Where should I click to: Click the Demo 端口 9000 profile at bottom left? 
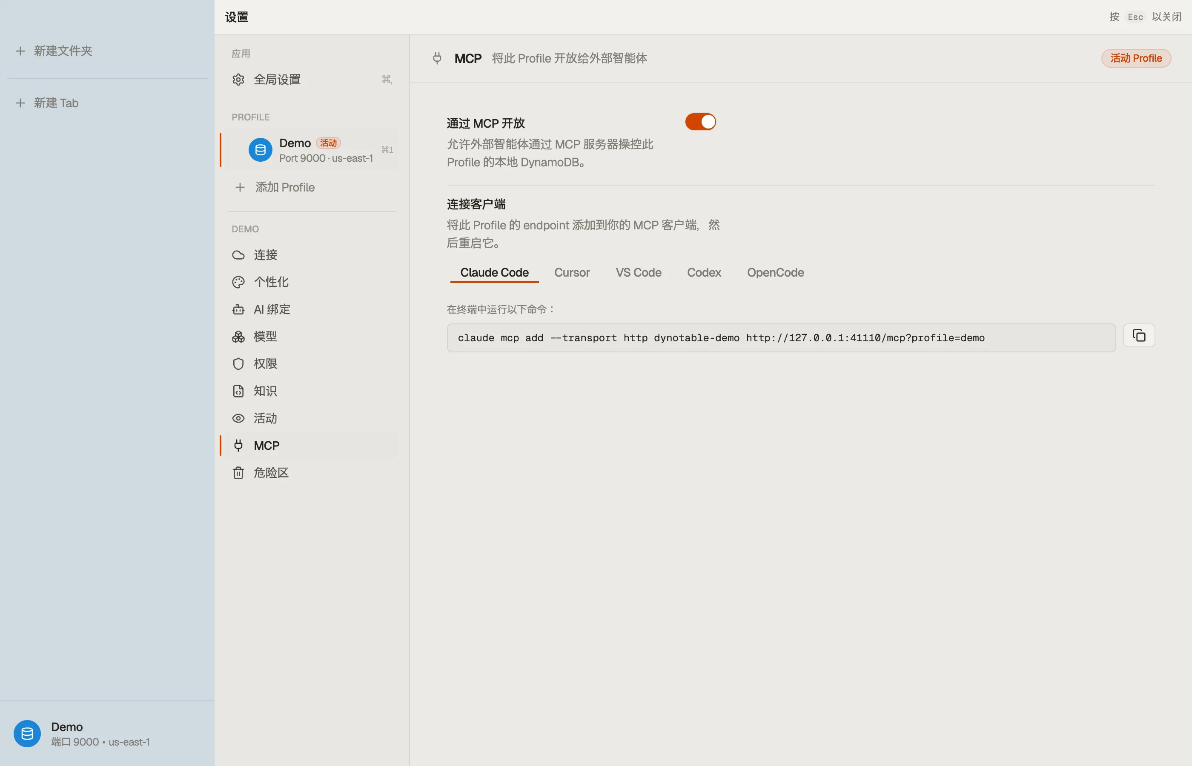(107, 734)
